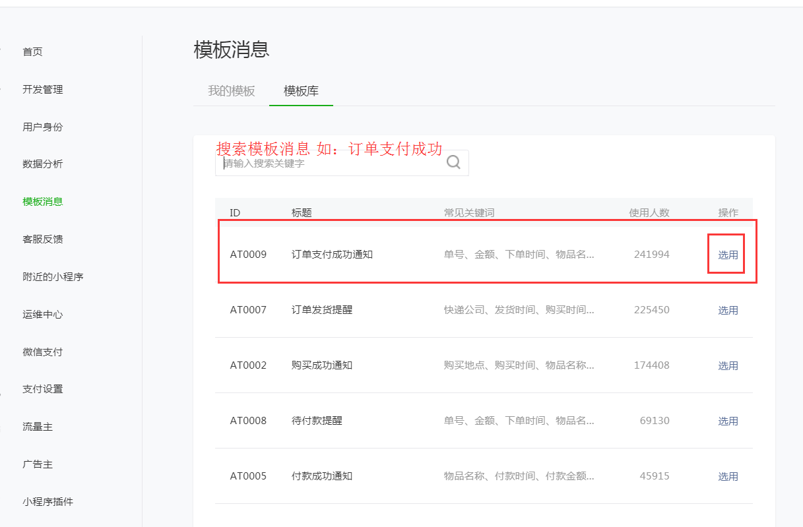Go to 附近的小程序 page
Screen dimensions: 803x527
(x=53, y=276)
